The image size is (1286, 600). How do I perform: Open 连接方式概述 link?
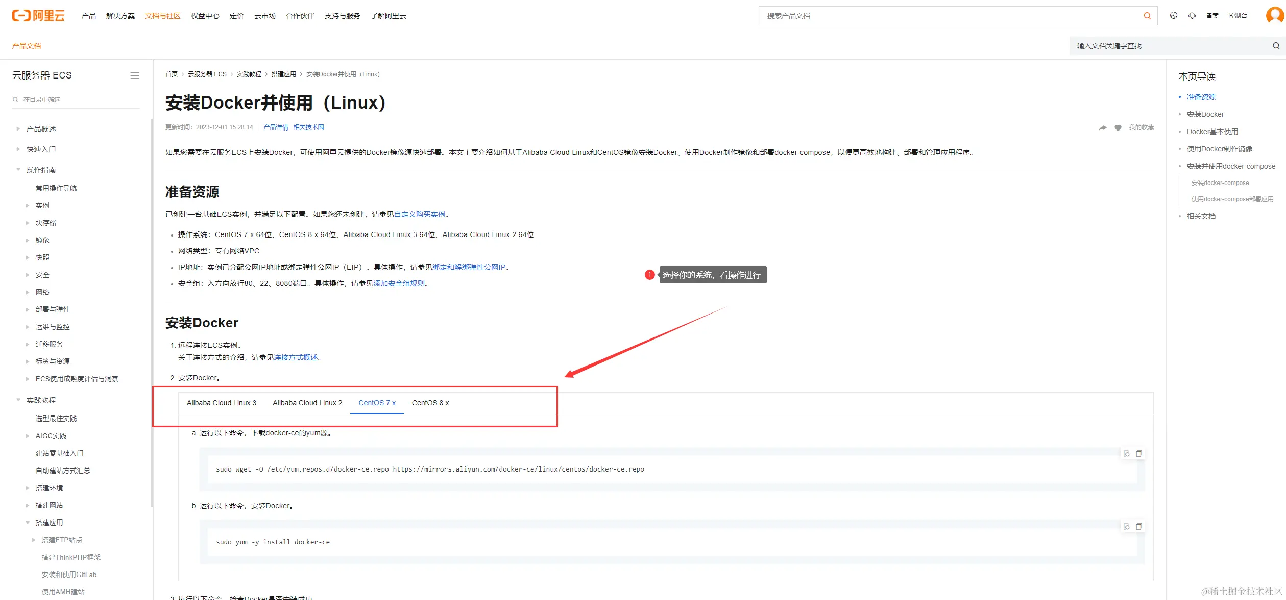click(x=296, y=357)
